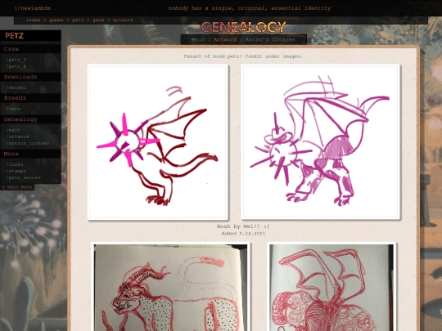Visit /links under More
Screen dimensions: 442x331
pos(15,164)
